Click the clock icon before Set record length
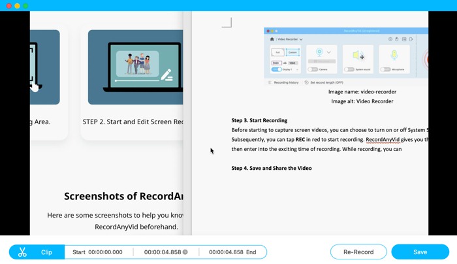 pyautogui.click(x=306, y=82)
